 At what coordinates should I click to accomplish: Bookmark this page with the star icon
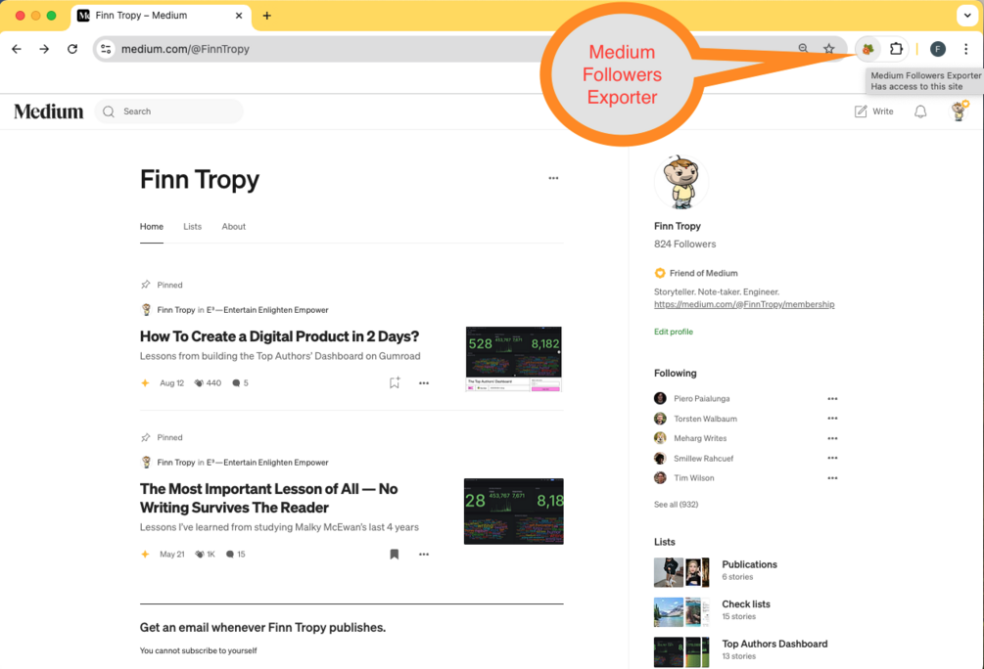coord(829,49)
